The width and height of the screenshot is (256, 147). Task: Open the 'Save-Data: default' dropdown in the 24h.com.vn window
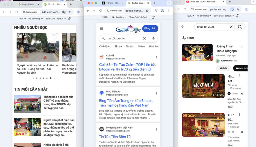(x=55, y=19)
